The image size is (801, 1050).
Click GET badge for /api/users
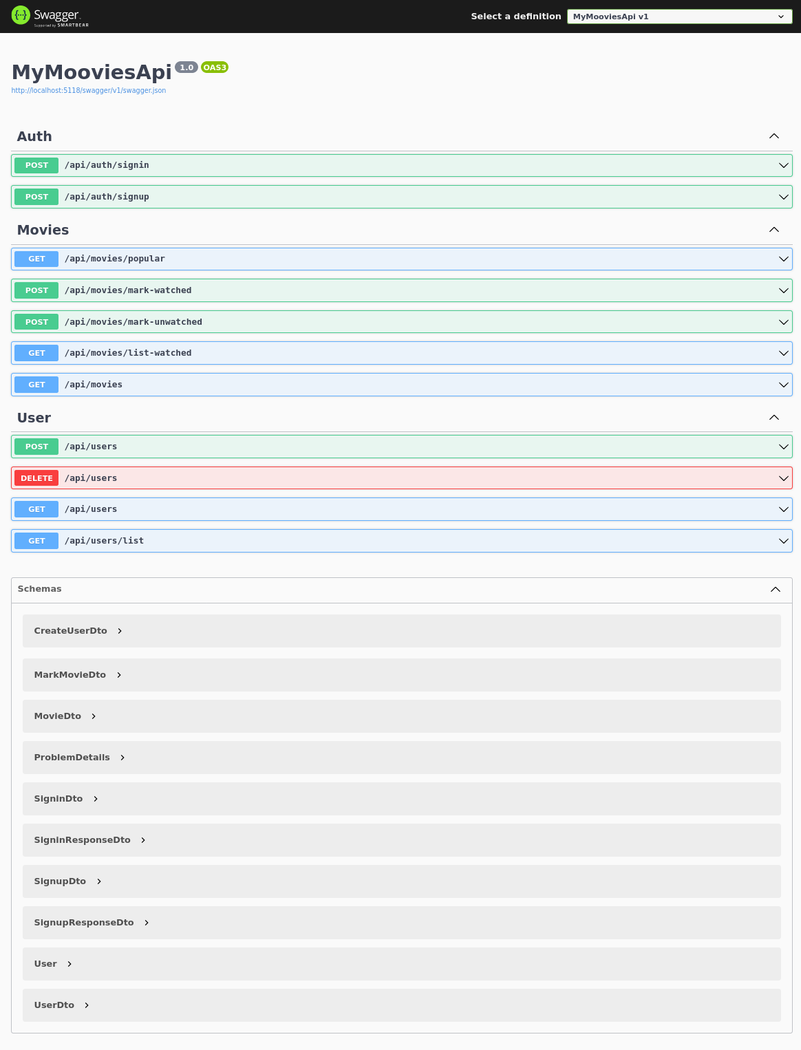(36, 509)
